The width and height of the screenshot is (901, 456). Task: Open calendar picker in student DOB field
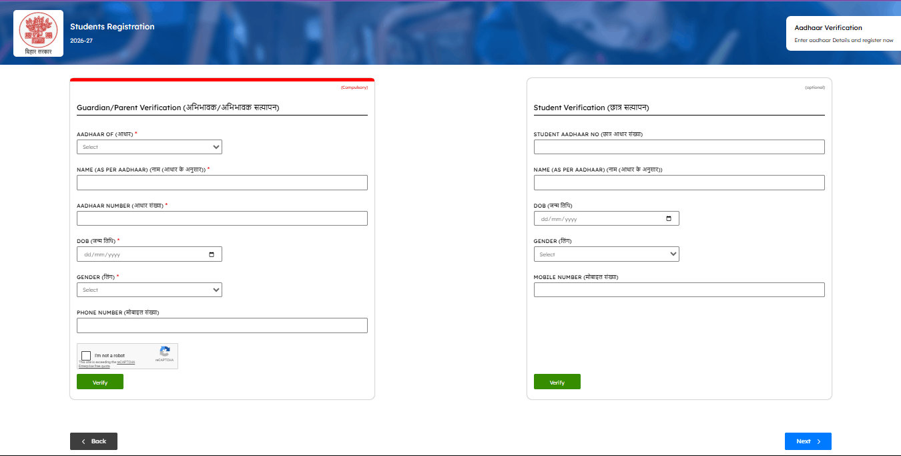tap(669, 218)
